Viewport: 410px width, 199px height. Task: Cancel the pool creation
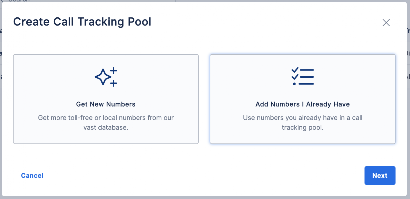coord(32,175)
